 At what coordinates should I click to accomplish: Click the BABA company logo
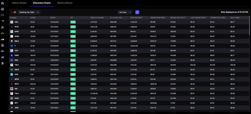click(x=12, y=36)
